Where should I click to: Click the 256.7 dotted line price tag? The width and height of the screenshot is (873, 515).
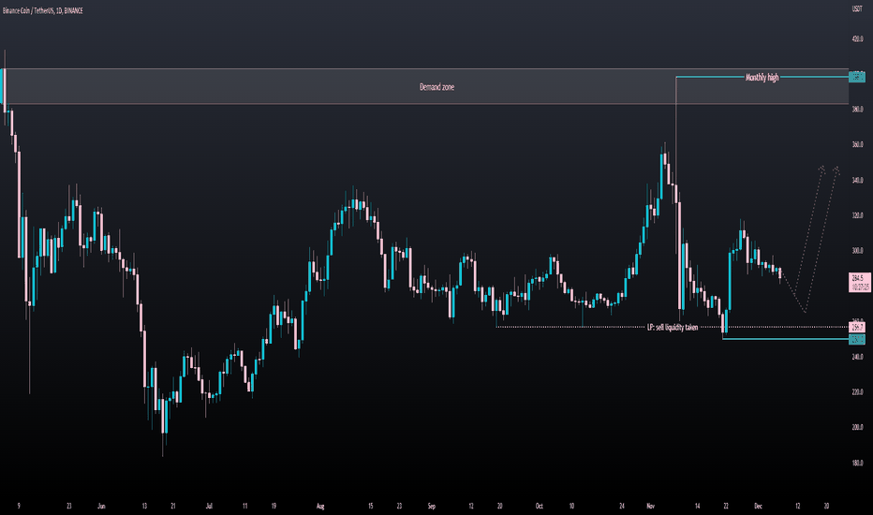point(857,327)
